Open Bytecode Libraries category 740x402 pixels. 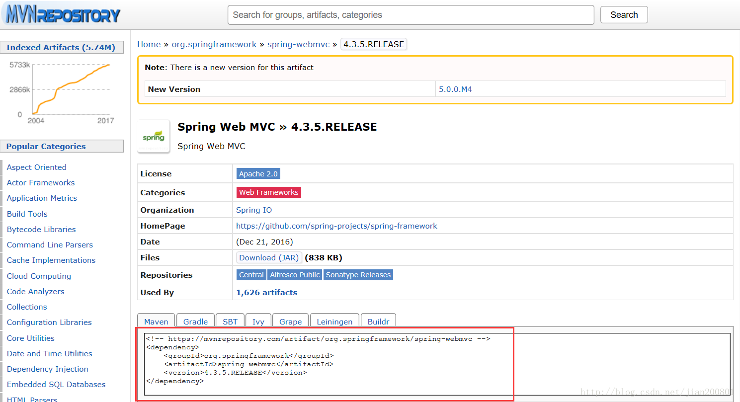tap(41, 230)
